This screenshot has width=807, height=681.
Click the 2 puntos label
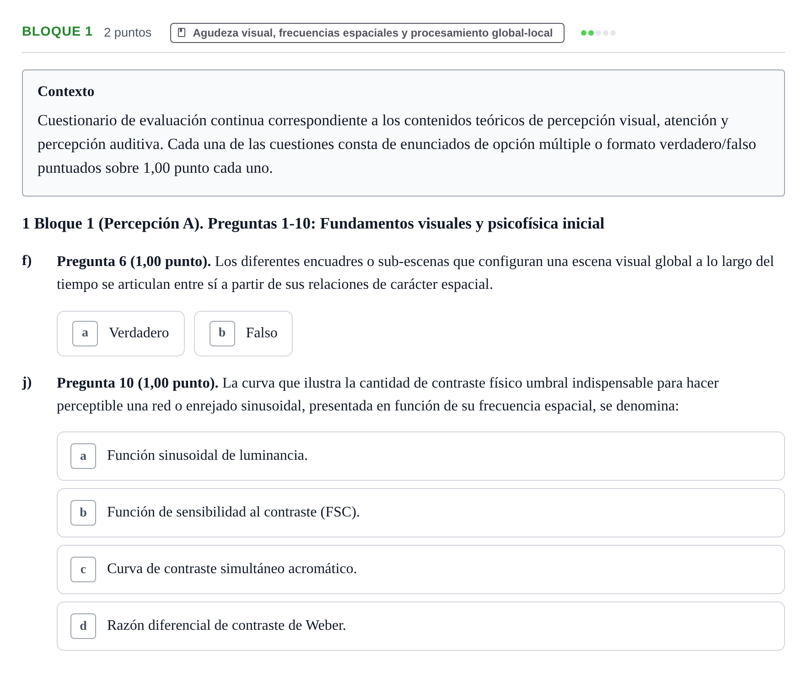pyautogui.click(x=128, y=32)
